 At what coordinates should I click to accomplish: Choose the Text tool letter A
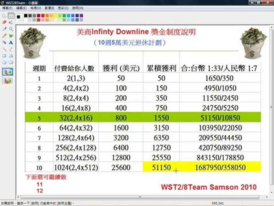tap(11, 42)
